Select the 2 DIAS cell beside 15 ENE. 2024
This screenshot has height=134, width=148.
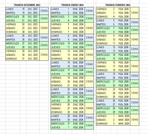89,64
